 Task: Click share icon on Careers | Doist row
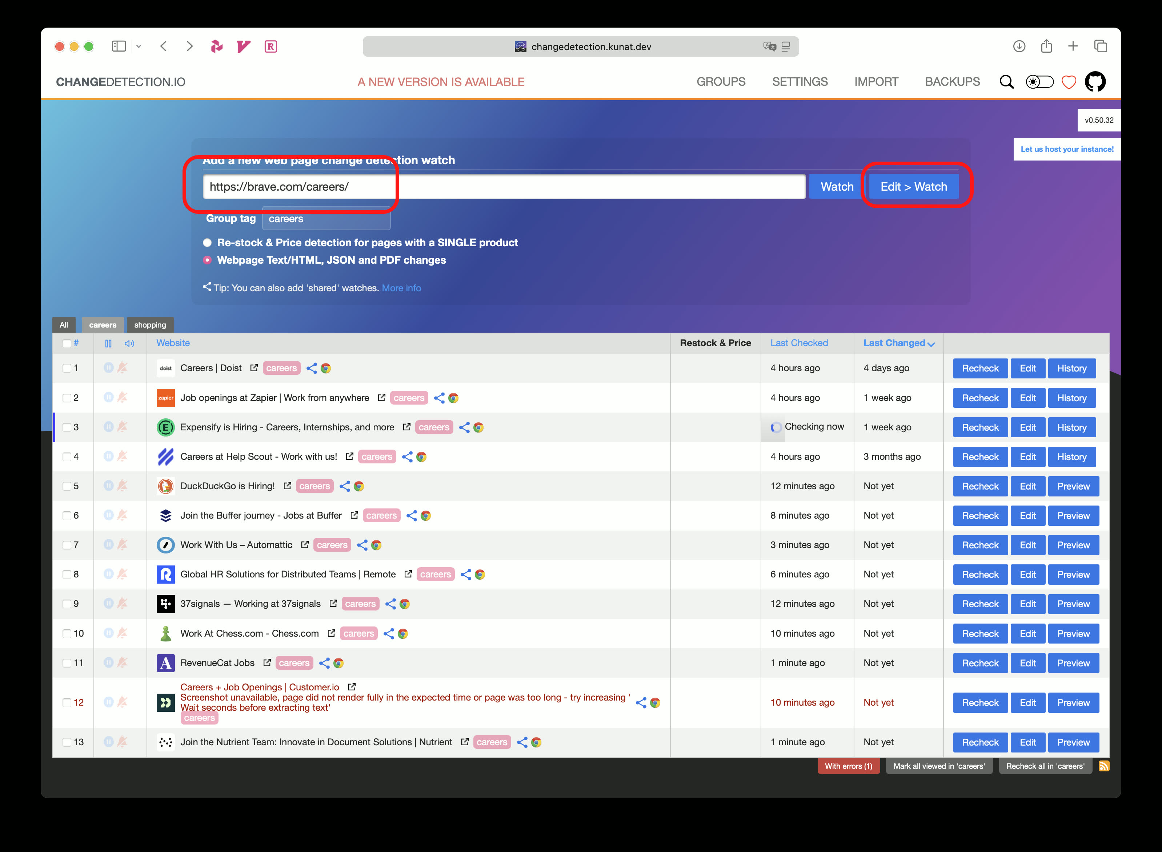click(x=311, y=368)
